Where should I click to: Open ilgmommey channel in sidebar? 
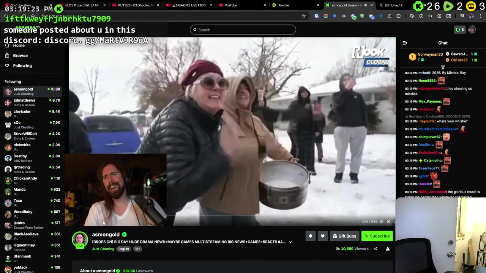32,247
